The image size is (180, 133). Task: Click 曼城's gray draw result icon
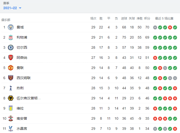tap(155, 27)
